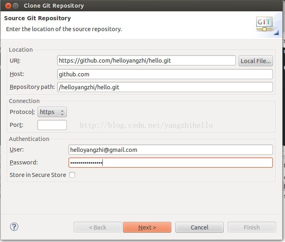Click the Cancel button
Viewport: 285px width, 242px height.
(x=200, y=227)
